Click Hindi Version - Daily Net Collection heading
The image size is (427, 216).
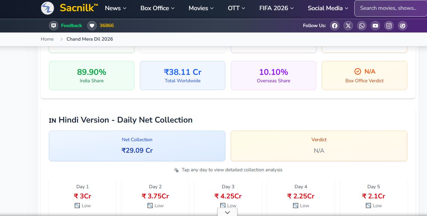[x=126, y=120]
